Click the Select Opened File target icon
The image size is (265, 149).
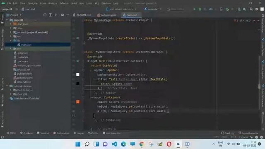click(x=45, y=15)
